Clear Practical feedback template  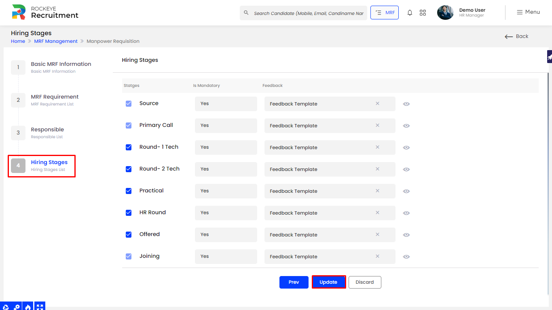click(x=377, y=191)
